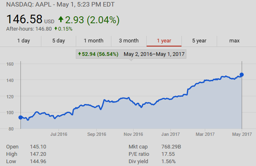
Task: Click the 100 price axis label
Action: 10,113
